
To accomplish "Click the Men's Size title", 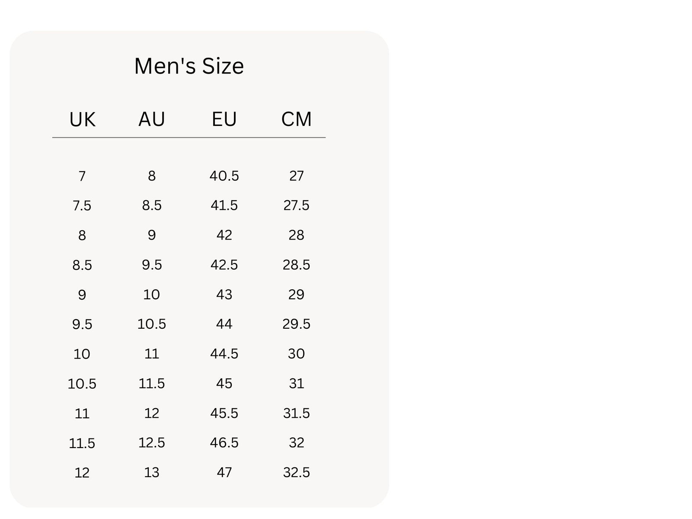I will [189, 66].
